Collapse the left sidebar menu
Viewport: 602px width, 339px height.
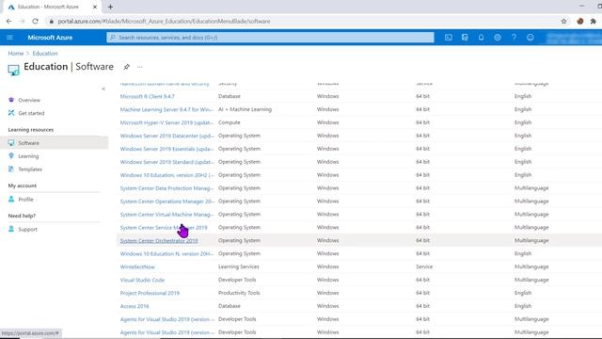(x=103, y=89)
